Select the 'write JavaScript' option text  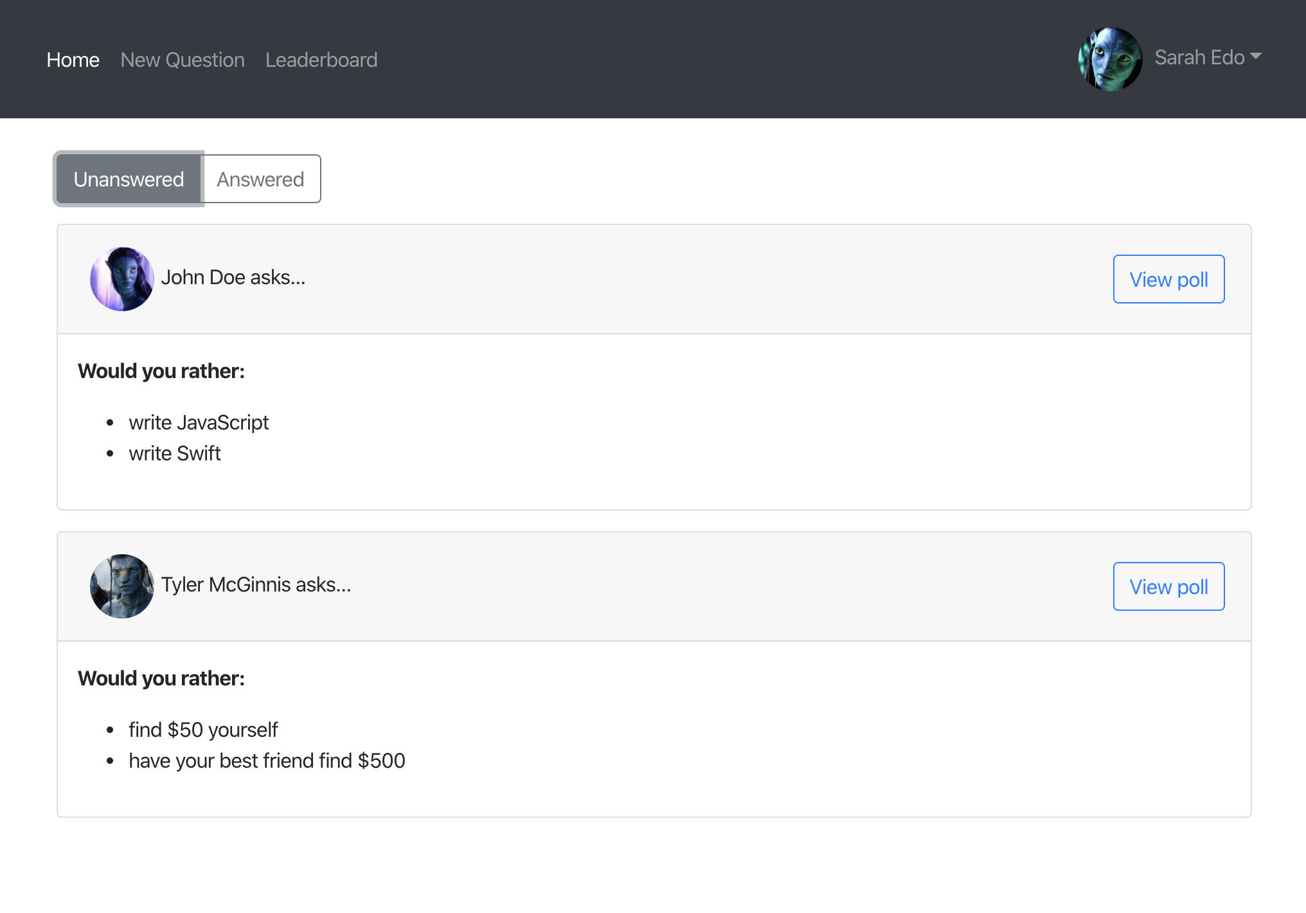pyautogui.click(x=199, y=422)
